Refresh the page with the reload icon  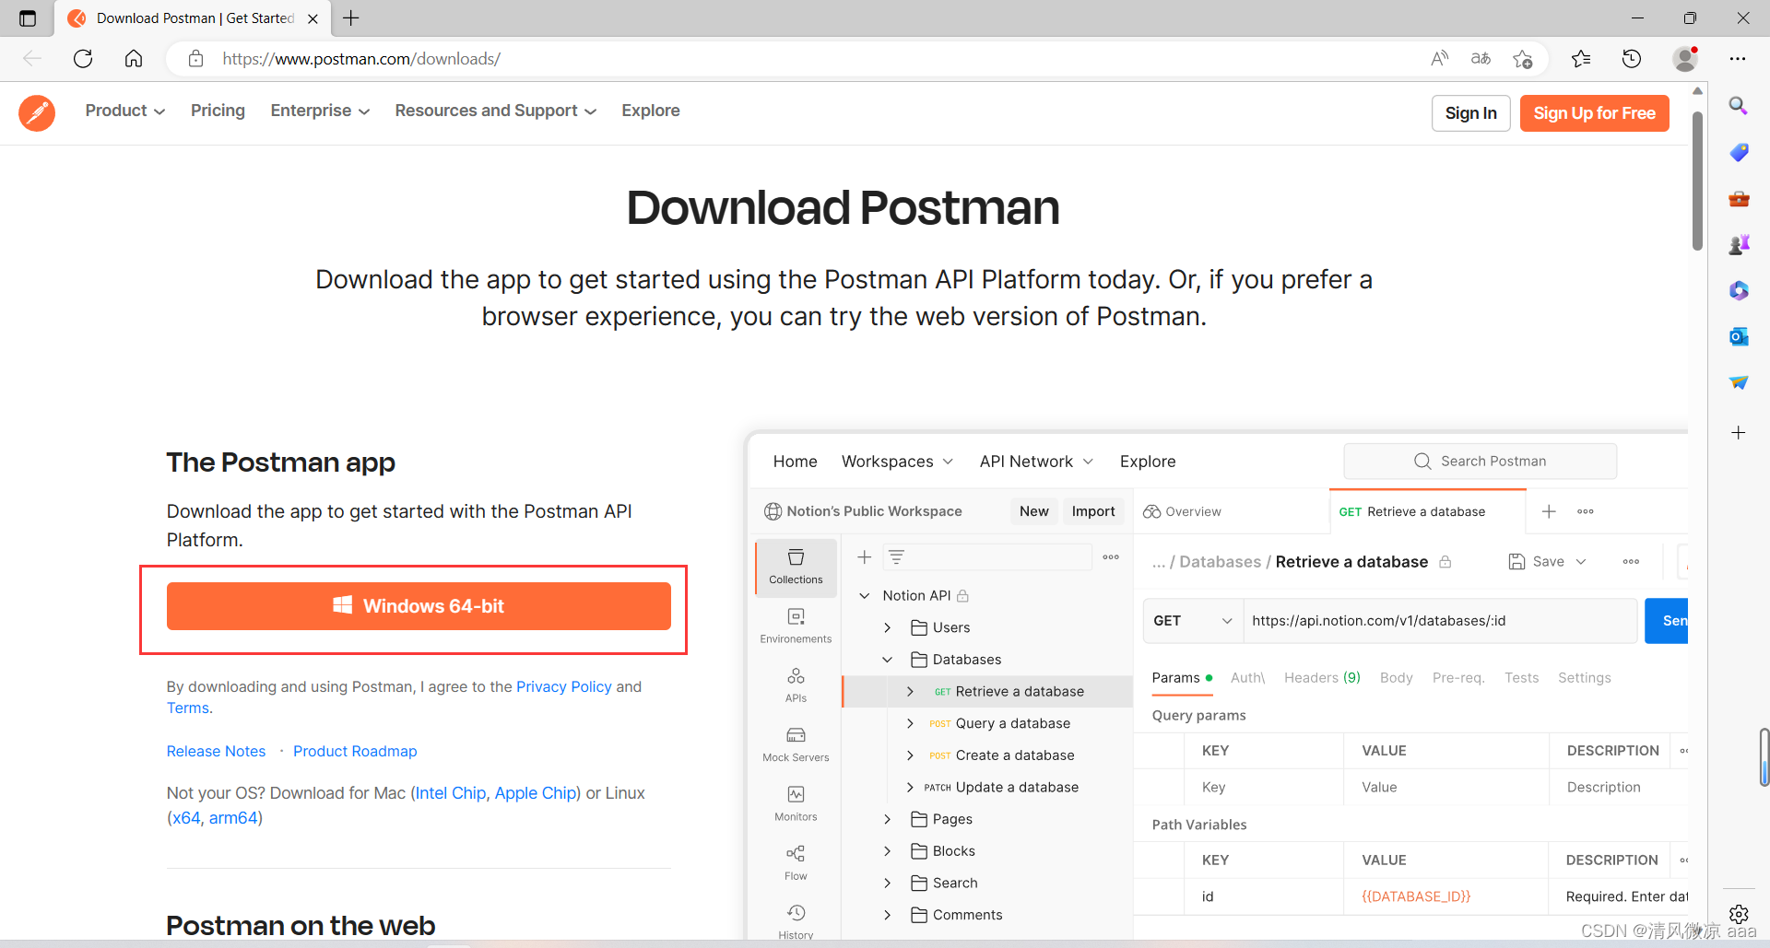coord(83,59)
